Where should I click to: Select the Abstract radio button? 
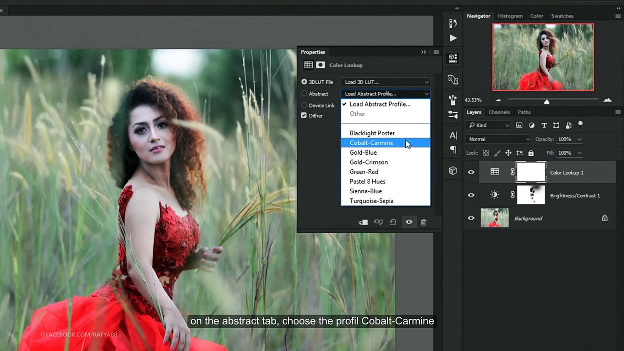[x=304, y=94]
